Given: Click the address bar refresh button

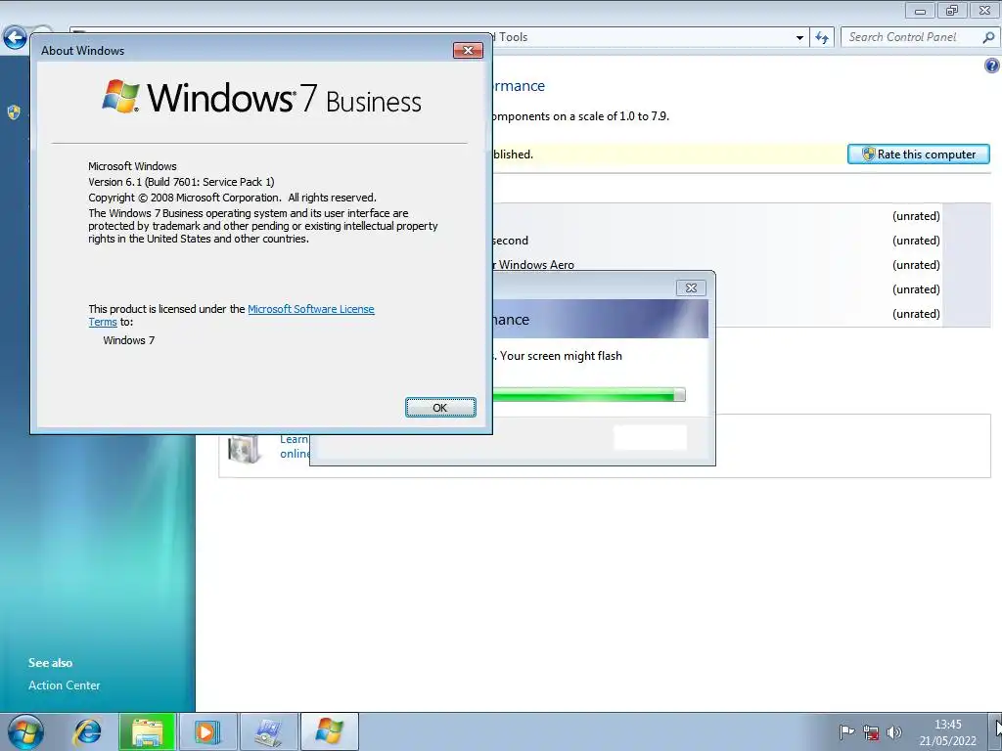Looking at the screenshot, I should (x=821, y=38).
